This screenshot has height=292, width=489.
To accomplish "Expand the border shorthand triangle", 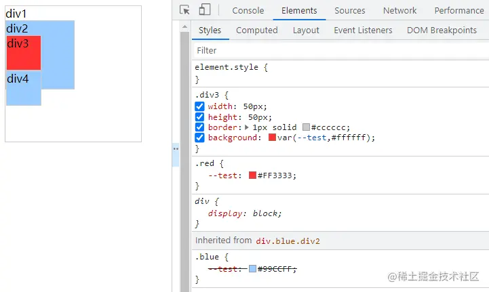I will click(247, 127).
